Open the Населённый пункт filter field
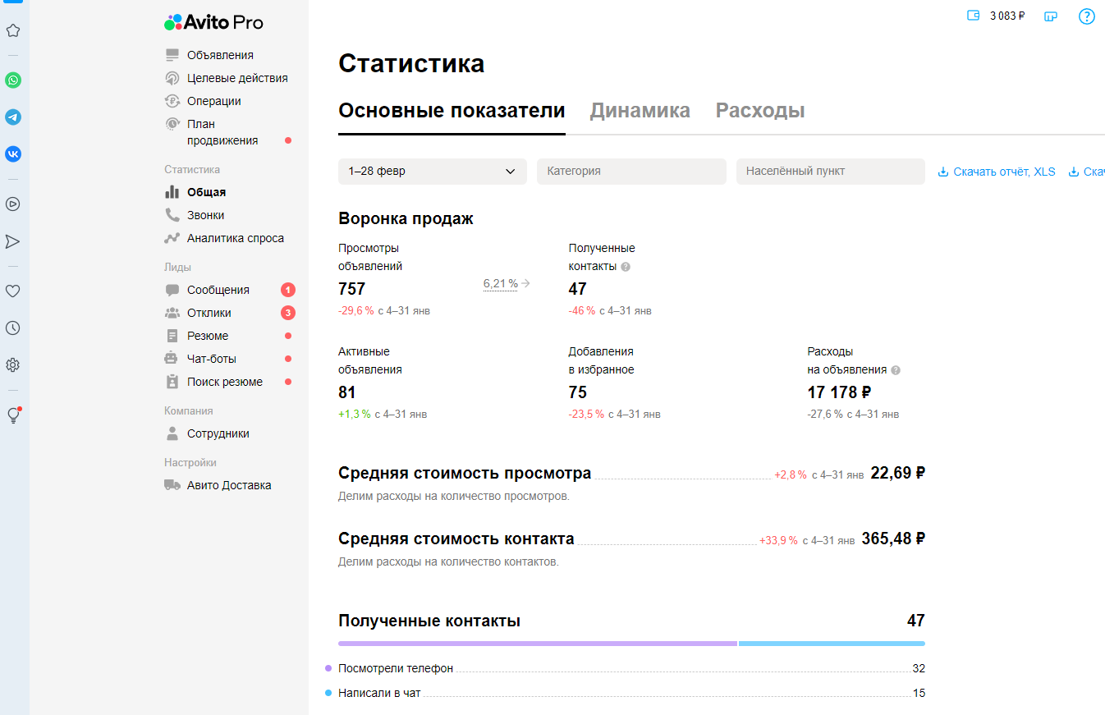This screenshot has height=715, width=1105. click(830, 172)
